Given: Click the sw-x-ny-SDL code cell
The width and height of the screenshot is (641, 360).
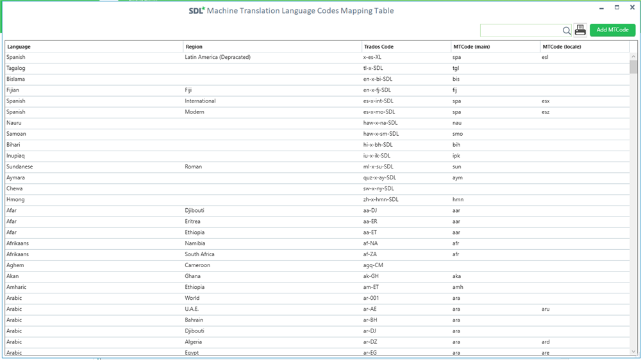Looking at the screenshot, I should (x=379, y=189).
